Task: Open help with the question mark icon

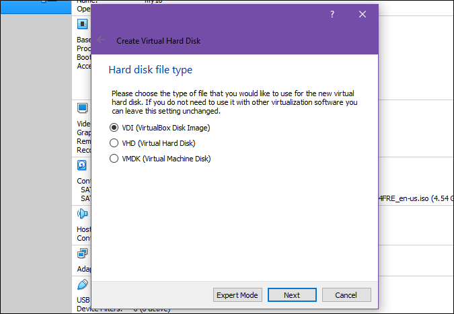Action: (x=332, y=14)
